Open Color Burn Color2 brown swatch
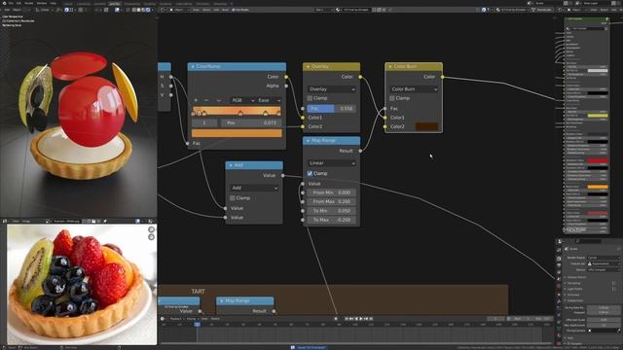This screenshot has height=350, width=623. click(x=426, y=126)
